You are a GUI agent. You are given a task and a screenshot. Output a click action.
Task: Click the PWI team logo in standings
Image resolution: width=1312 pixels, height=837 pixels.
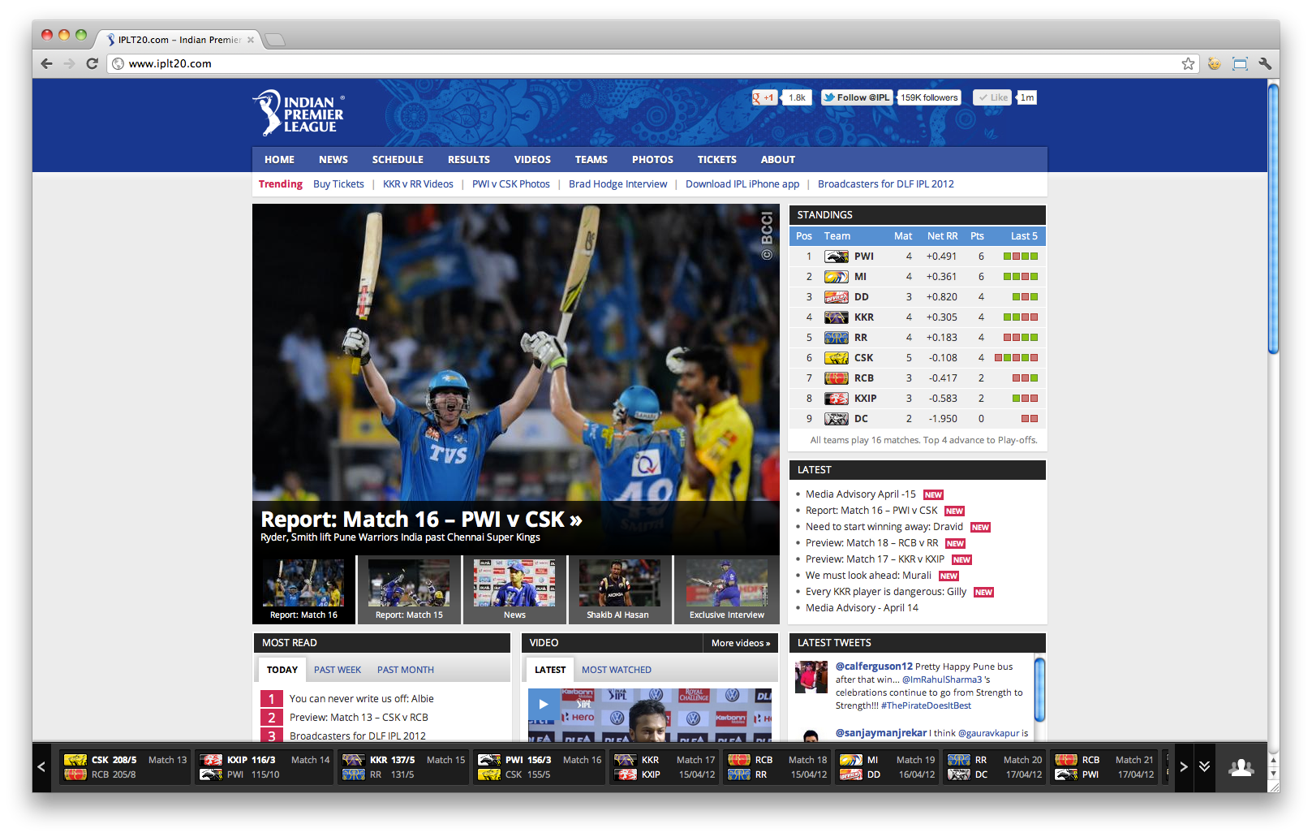click(837, 257)
